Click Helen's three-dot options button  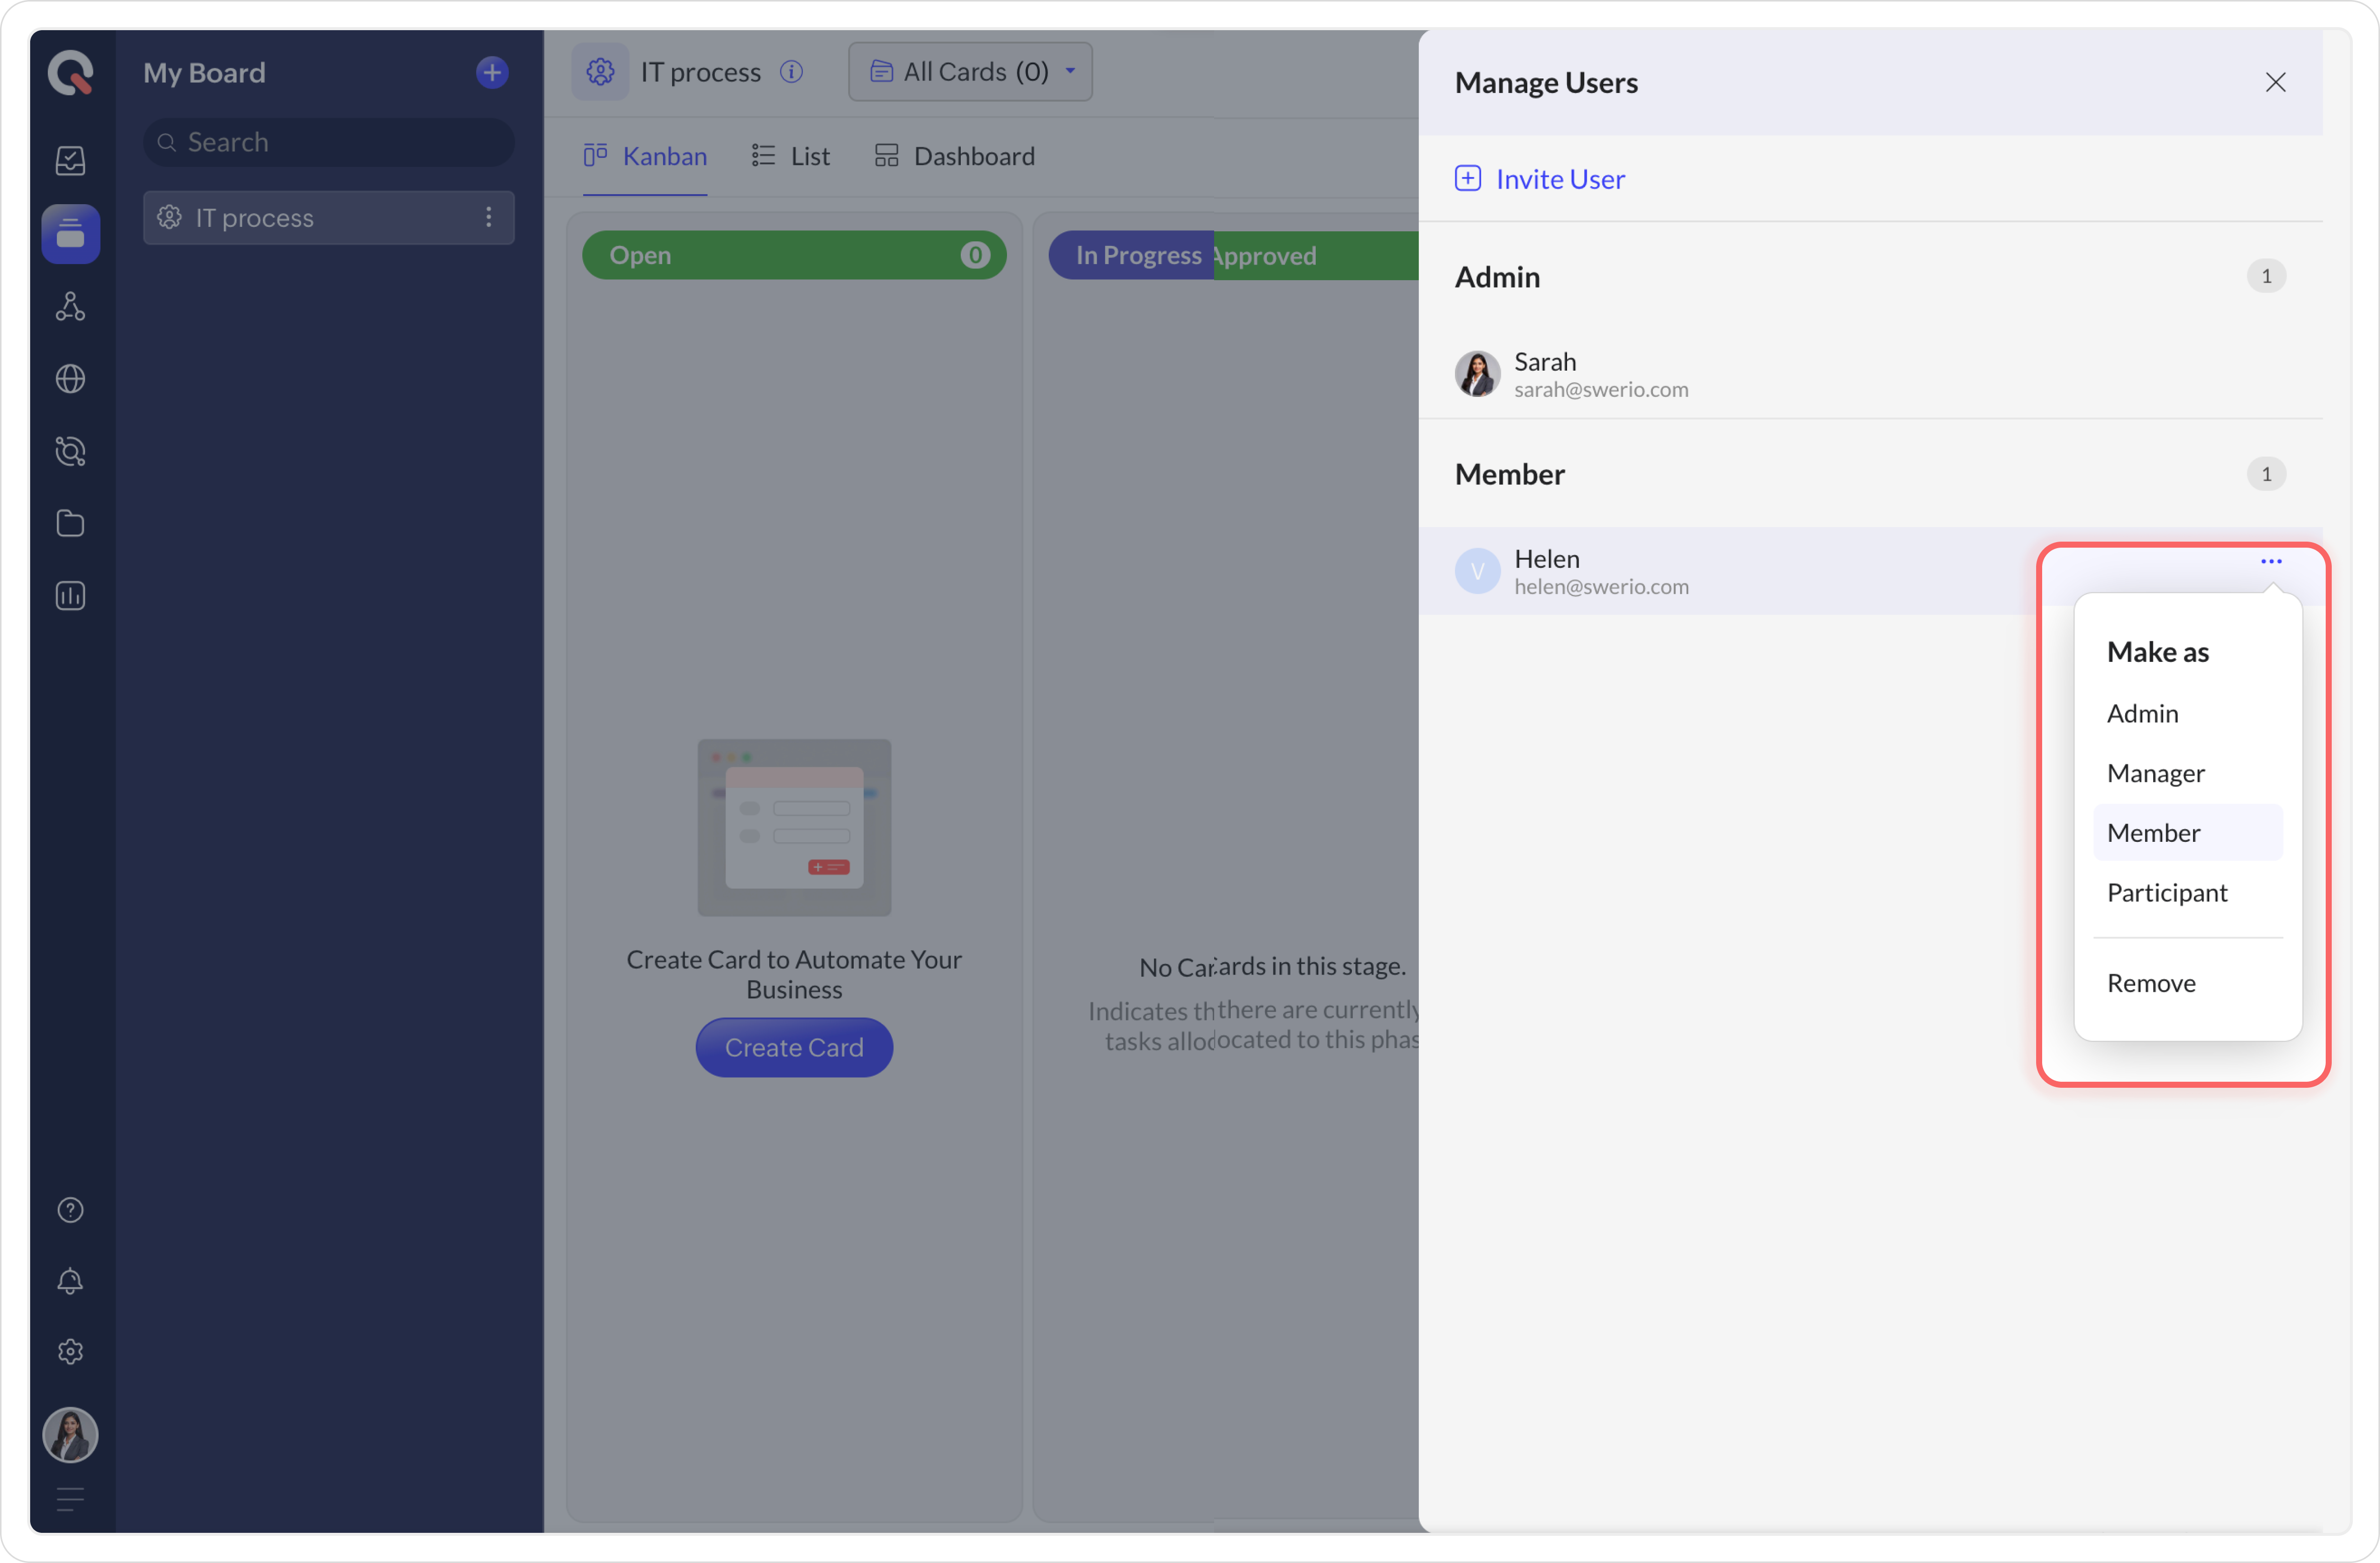[2271, 561]
